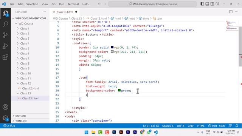242x136 pixels.
Task: Click the .btn breadcrumb item
Action: click(157, 19)
